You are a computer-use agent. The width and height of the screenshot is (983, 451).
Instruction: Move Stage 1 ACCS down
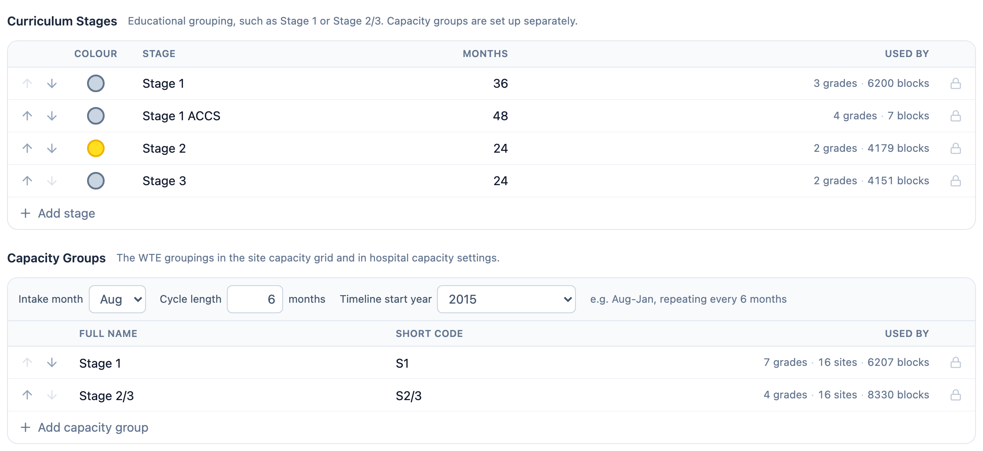(x=52, y=116)
